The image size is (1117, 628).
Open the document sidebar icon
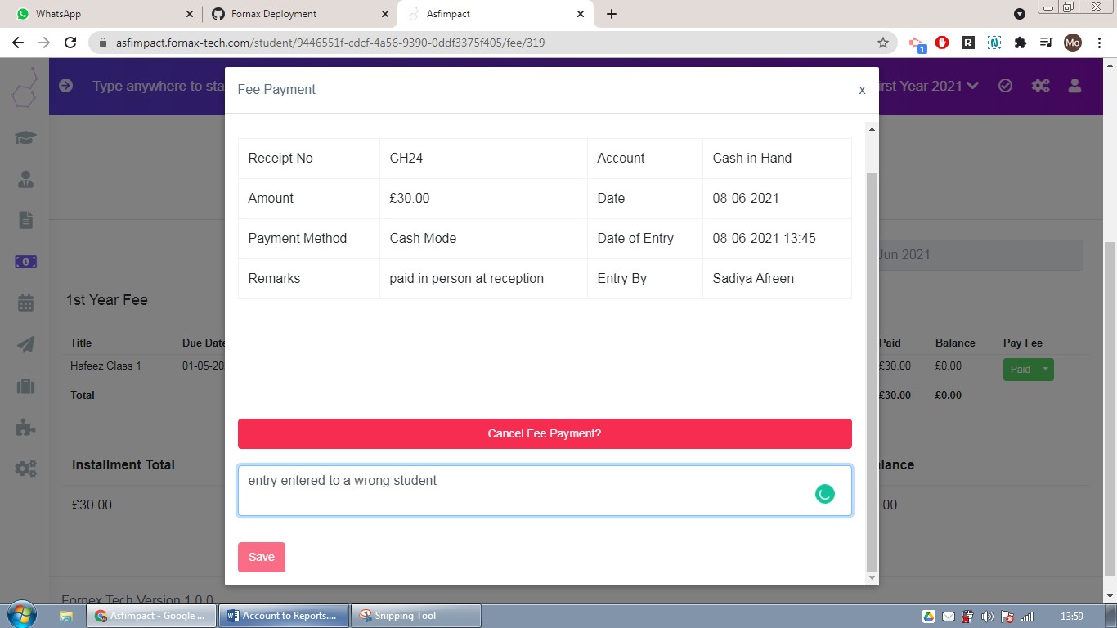click(25, 220)
